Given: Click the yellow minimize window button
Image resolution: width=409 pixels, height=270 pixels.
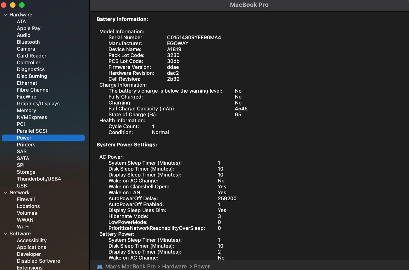Looking at the screenshot, I should coord(13,5).
